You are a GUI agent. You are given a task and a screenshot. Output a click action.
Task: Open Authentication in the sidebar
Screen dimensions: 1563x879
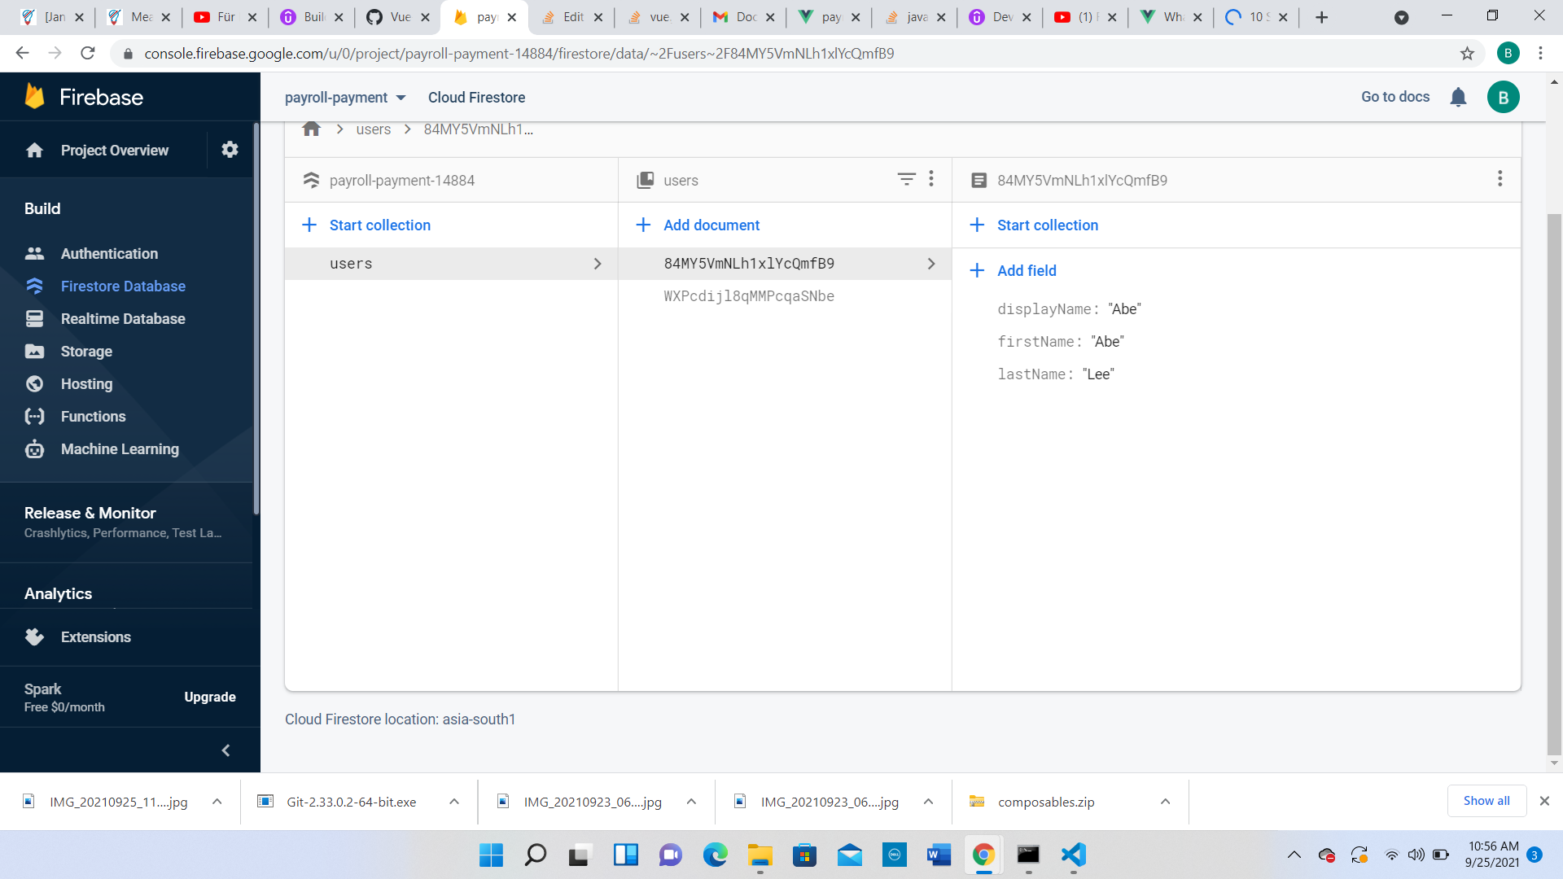109,254
